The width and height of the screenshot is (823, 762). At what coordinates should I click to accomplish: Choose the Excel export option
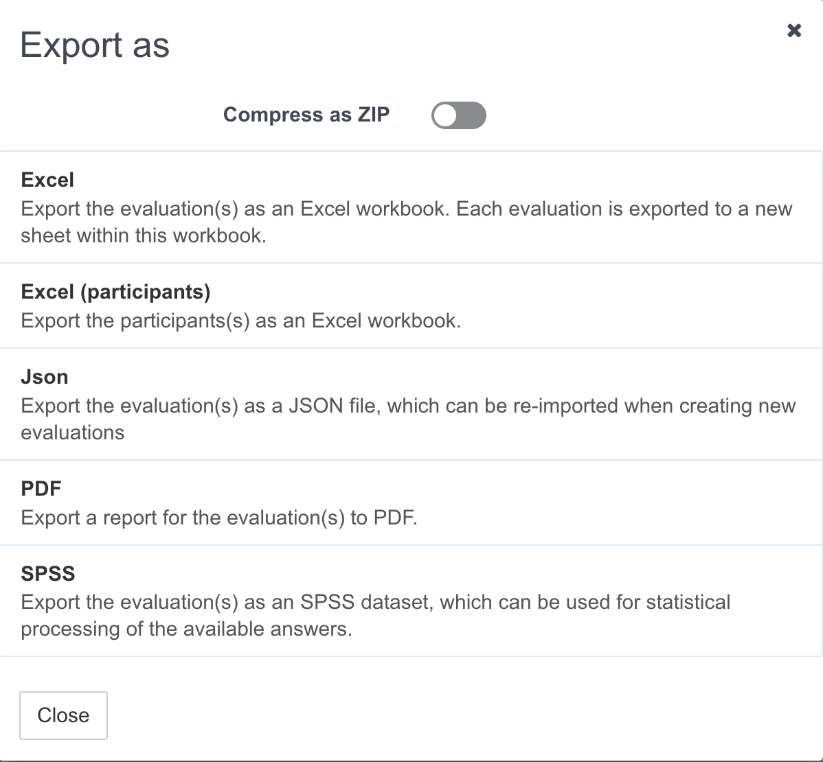(x=411, y=207)
